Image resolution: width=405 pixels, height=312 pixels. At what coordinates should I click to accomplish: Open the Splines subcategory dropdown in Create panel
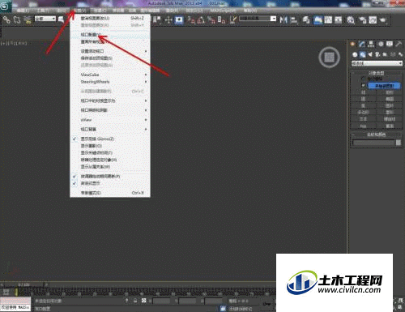coord(377,63)
